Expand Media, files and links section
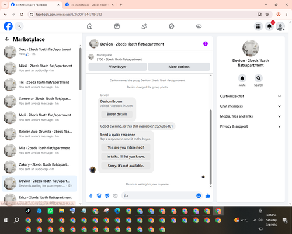 tap(251, 116)
